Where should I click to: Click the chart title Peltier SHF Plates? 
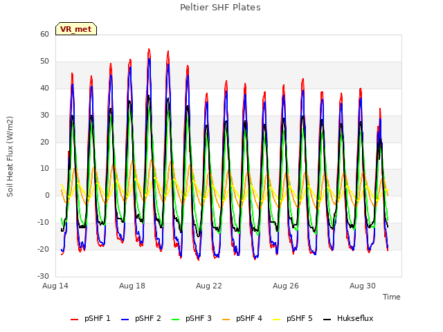tap(220, 8)
